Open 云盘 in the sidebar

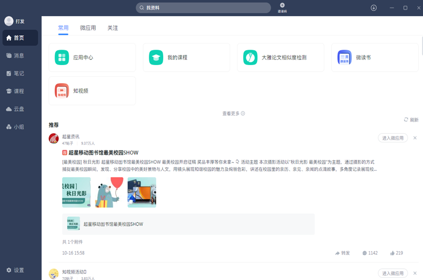pyautogui.click(x=19, y=109)
